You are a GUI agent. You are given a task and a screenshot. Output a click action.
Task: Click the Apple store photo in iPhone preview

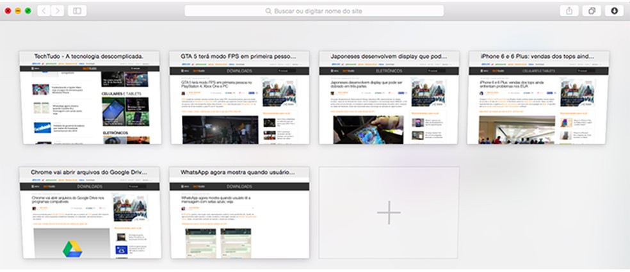pyautogui.click(x=517, y=130)
